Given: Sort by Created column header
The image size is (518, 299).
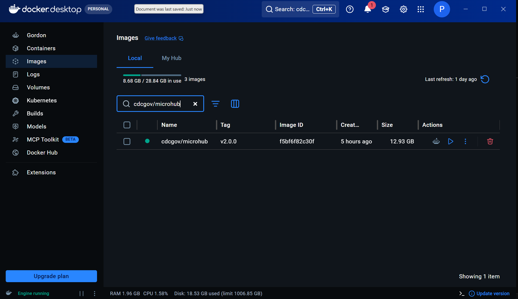Looking at the screenshot, I should pos(350,125).
